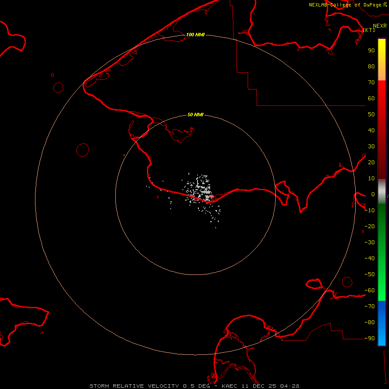This screenshot has width=389, height=389.
Task: Click the 70 value on velocity scale
Action: pyautogui.click(x=371, y=83)
